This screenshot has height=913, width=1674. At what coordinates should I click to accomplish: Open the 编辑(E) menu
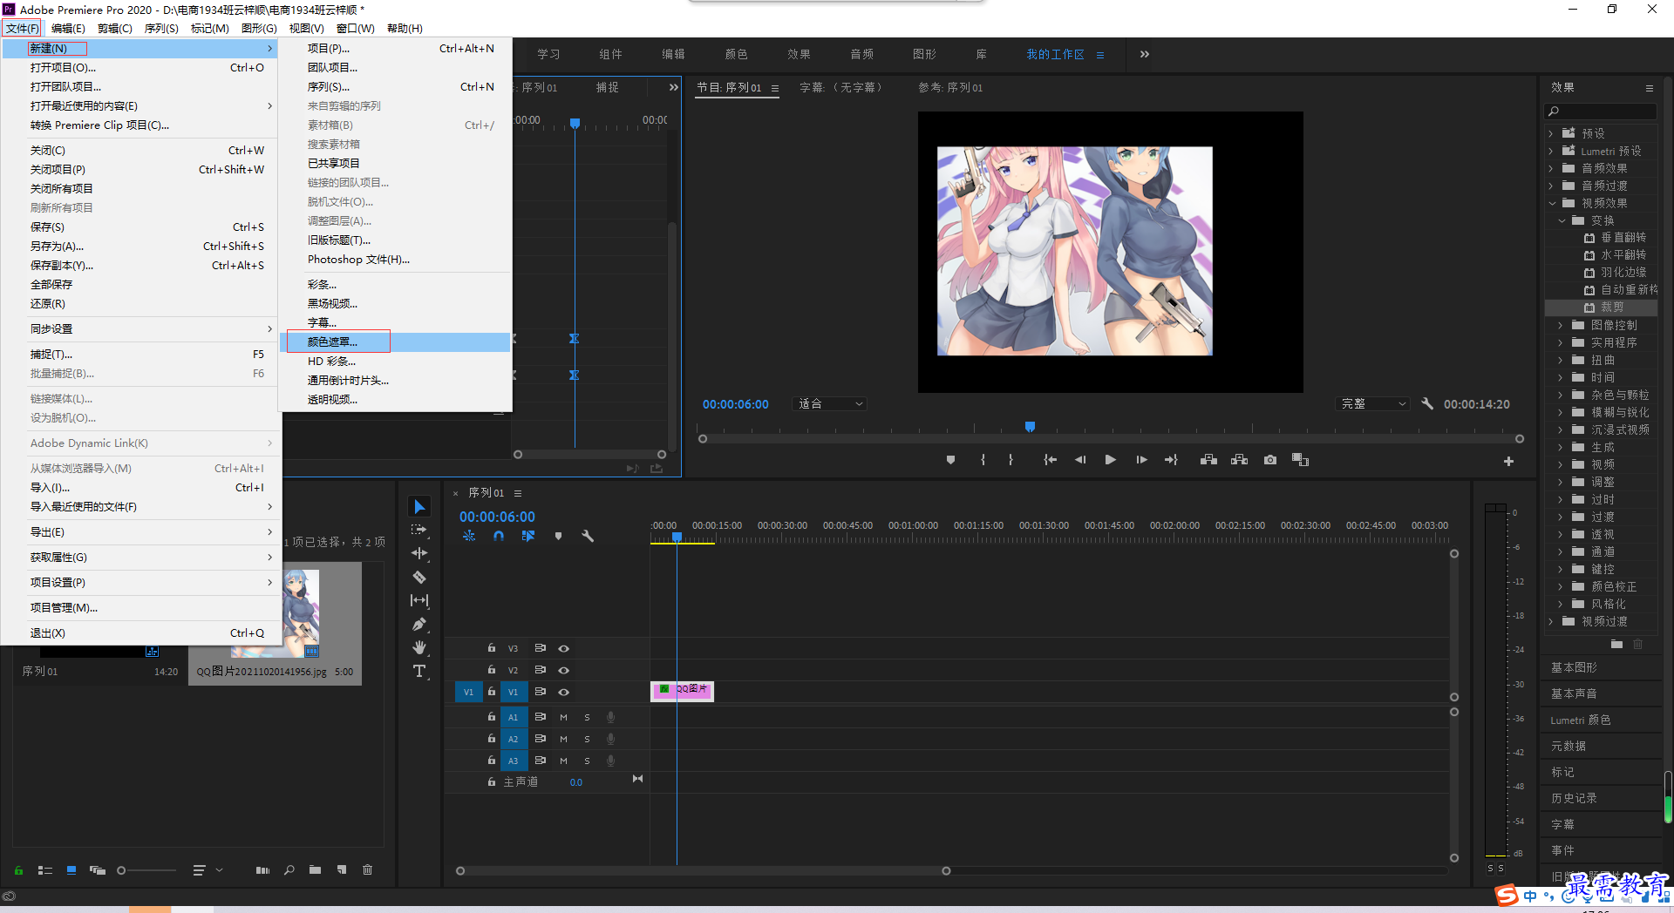[x=68, y=28]
